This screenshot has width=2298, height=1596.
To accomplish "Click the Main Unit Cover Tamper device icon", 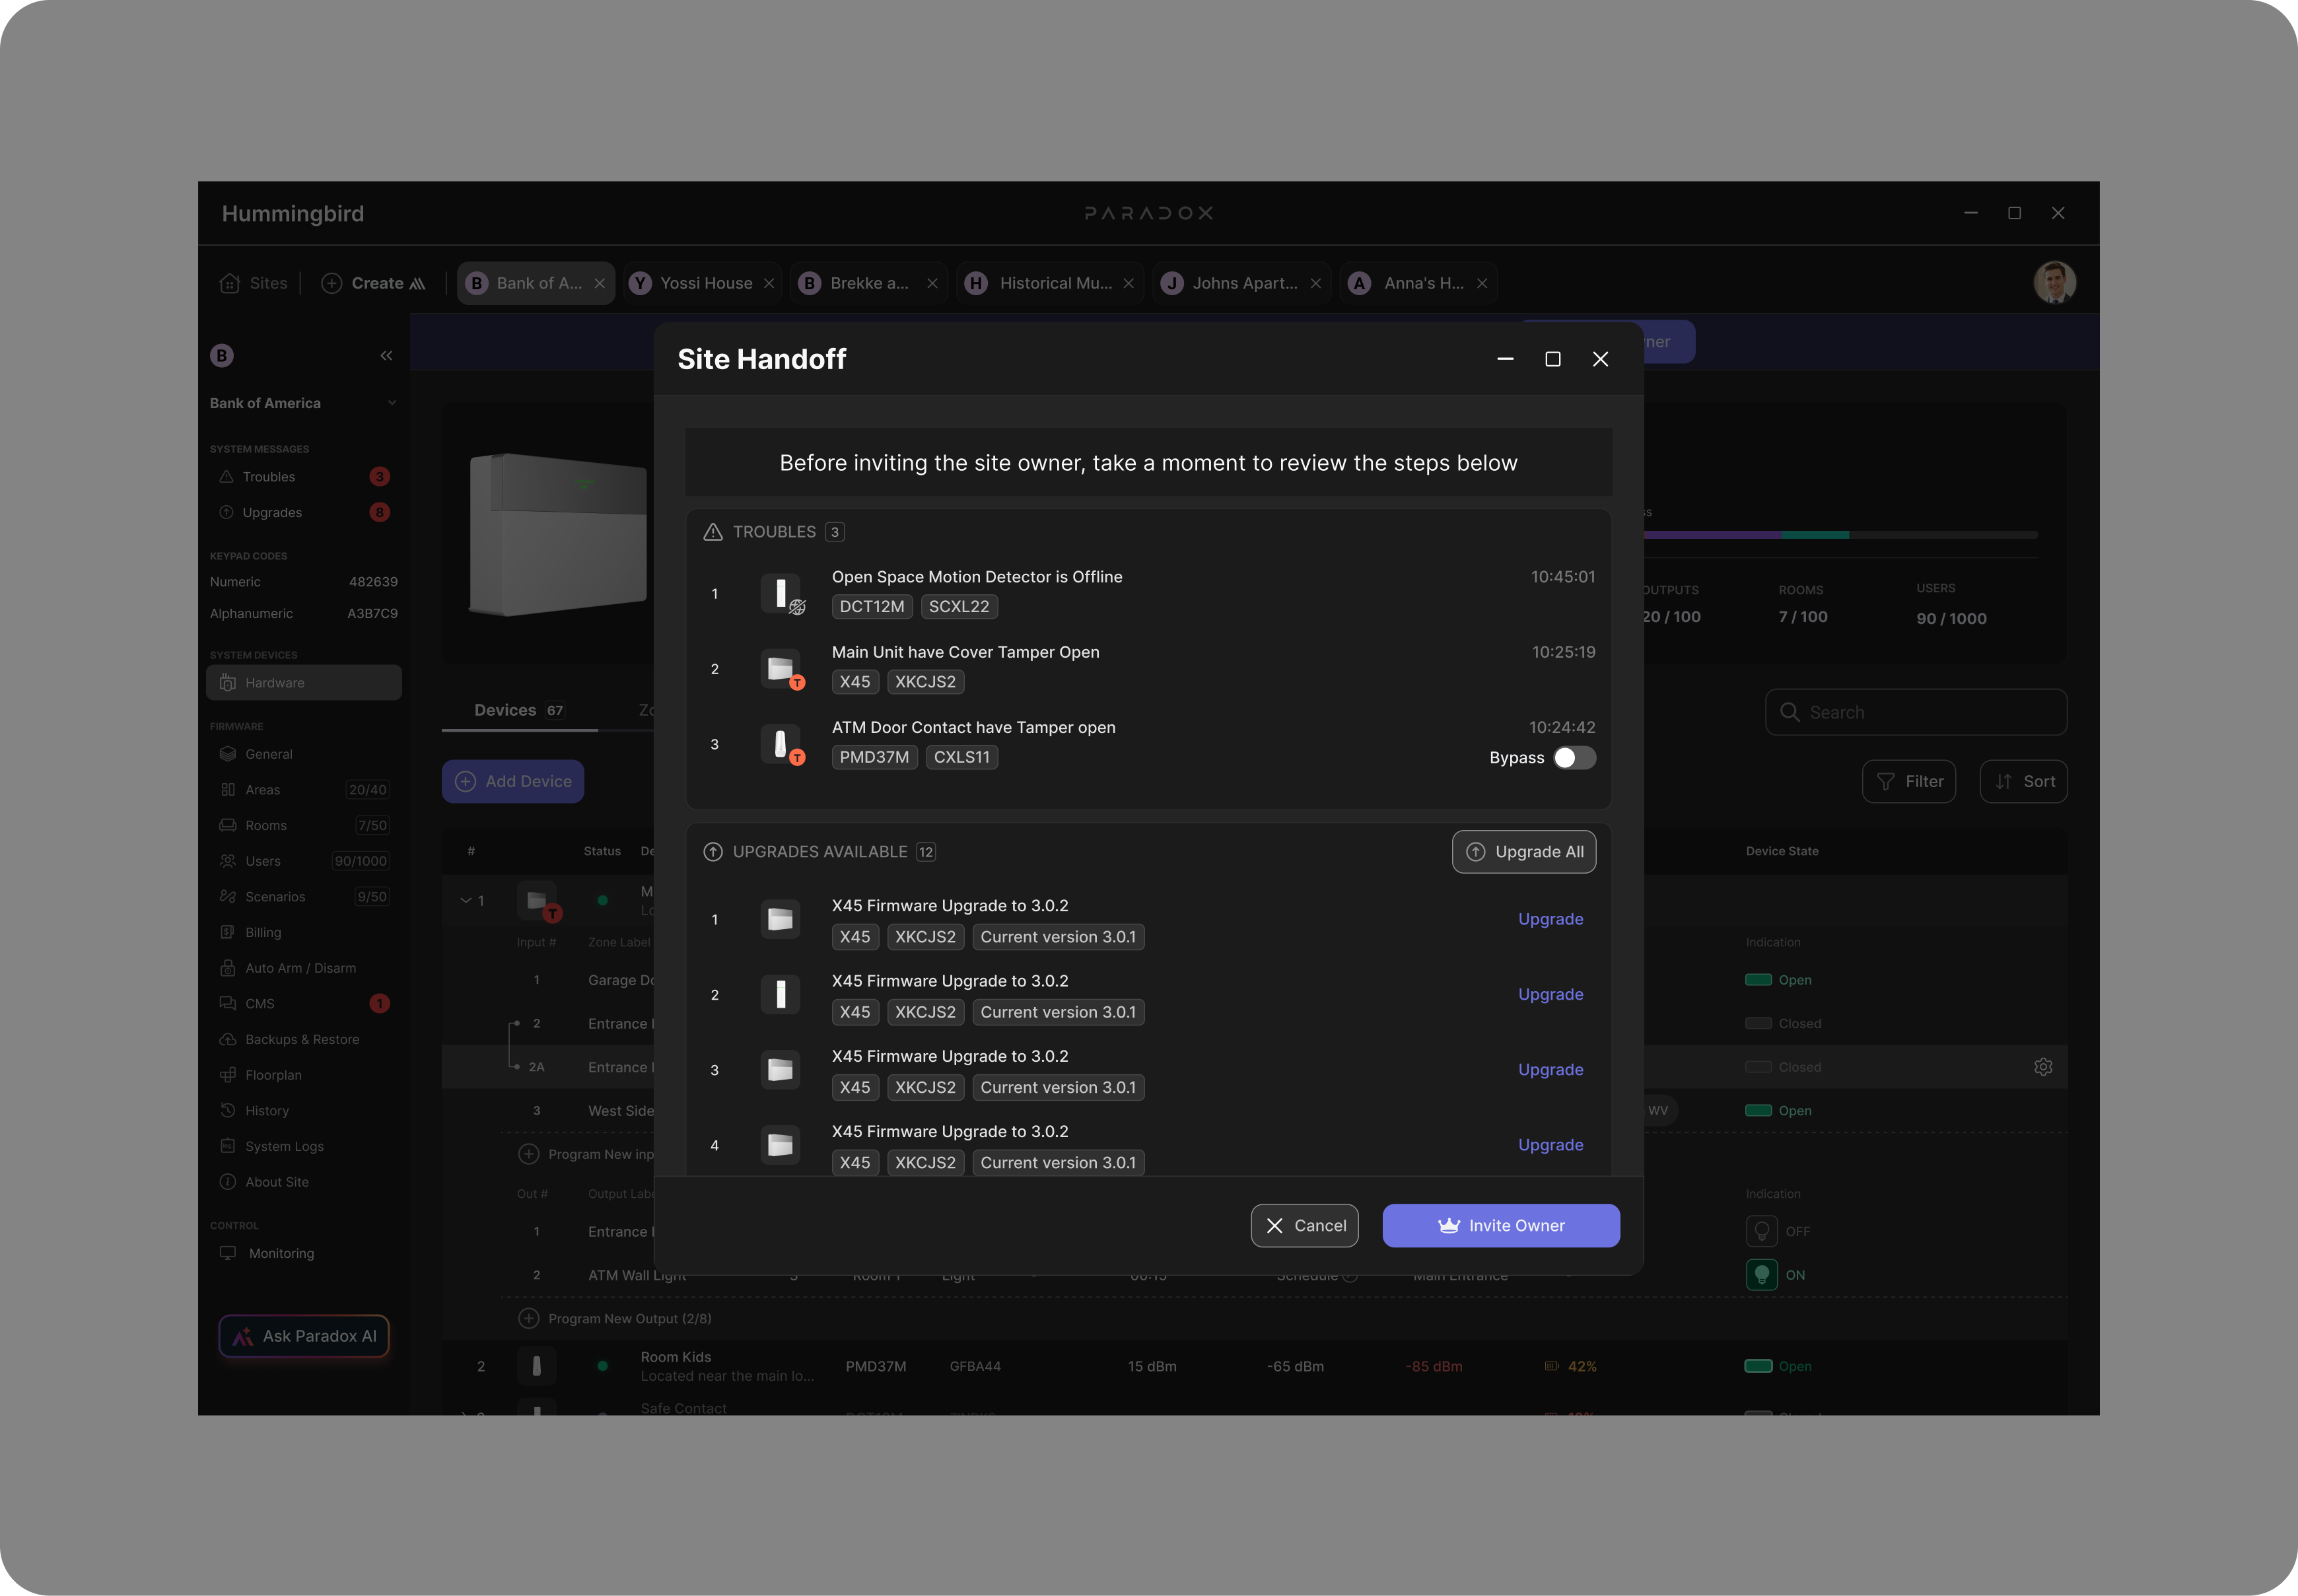I will tap(781, 669).
